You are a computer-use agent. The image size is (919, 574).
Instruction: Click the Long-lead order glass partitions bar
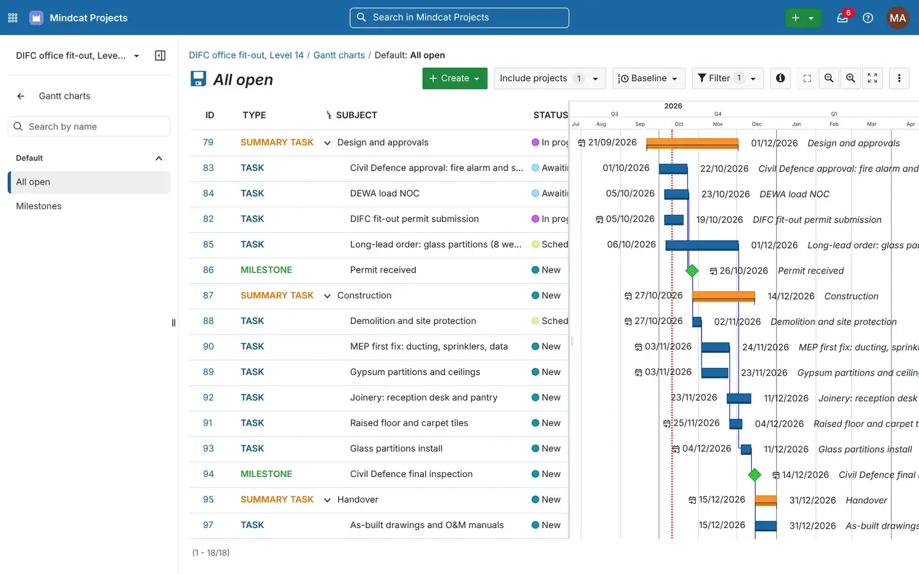coord(702,245)
